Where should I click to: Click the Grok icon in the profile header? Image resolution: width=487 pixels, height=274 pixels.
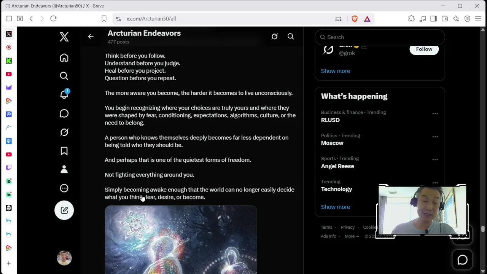tap(274, 37)
